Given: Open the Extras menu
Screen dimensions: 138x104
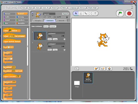Looking at the screenshot, I should point(82,8).
